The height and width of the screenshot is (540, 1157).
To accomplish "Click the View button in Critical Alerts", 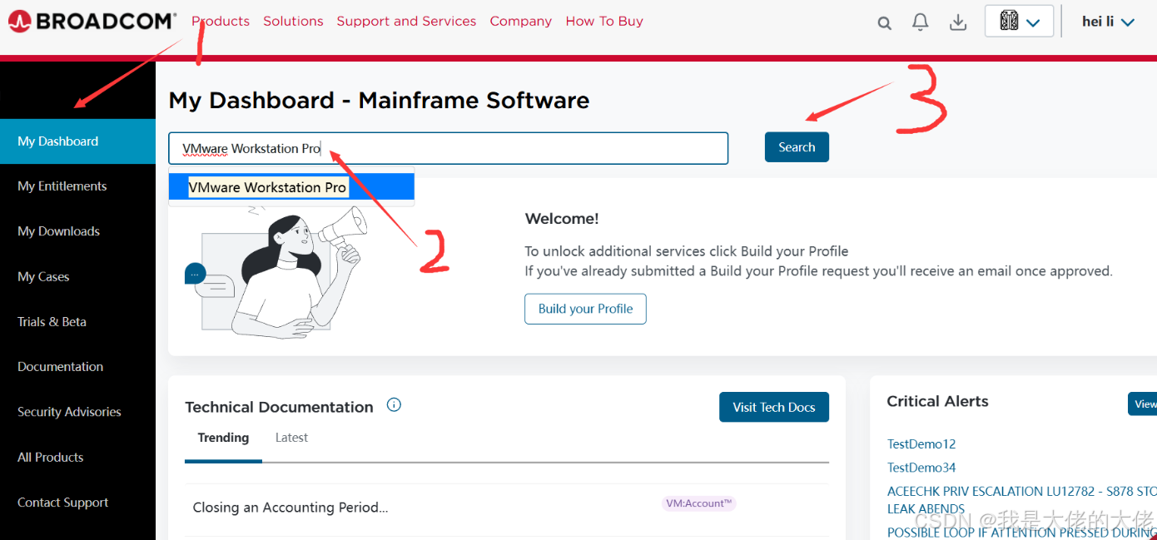I will coord(1143,404).
